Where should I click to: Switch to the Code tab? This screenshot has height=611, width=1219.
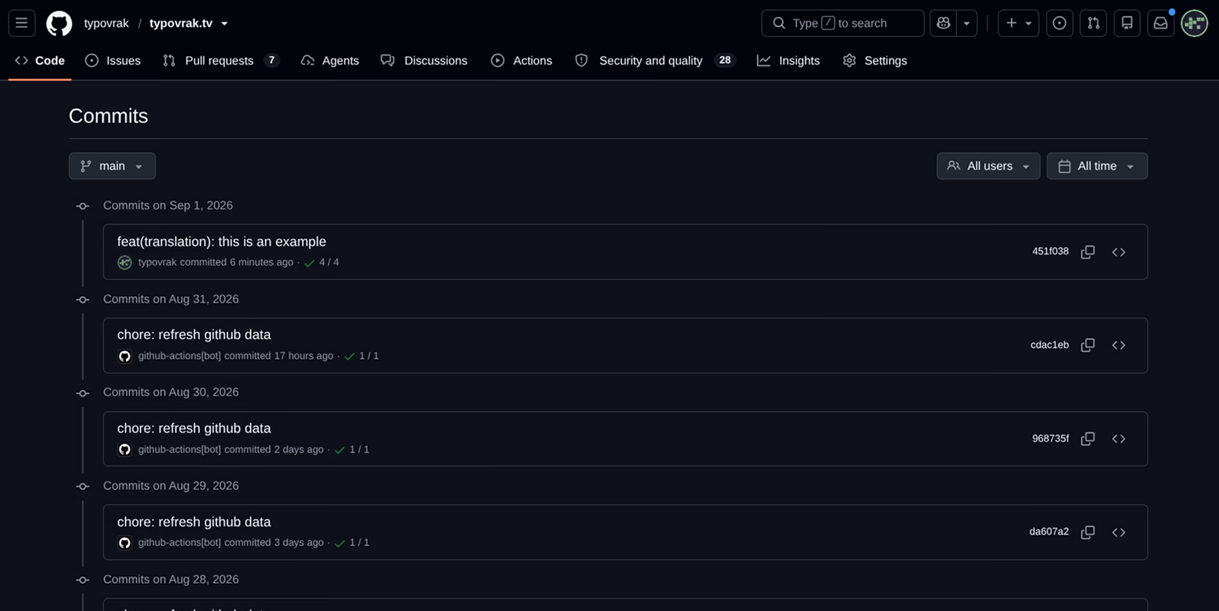(x=40, y=61)
